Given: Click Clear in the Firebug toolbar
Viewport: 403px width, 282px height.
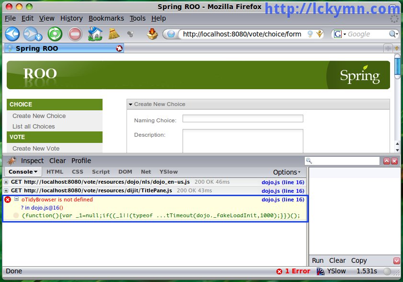Looking at the screenshot, I should pos(58,161).
